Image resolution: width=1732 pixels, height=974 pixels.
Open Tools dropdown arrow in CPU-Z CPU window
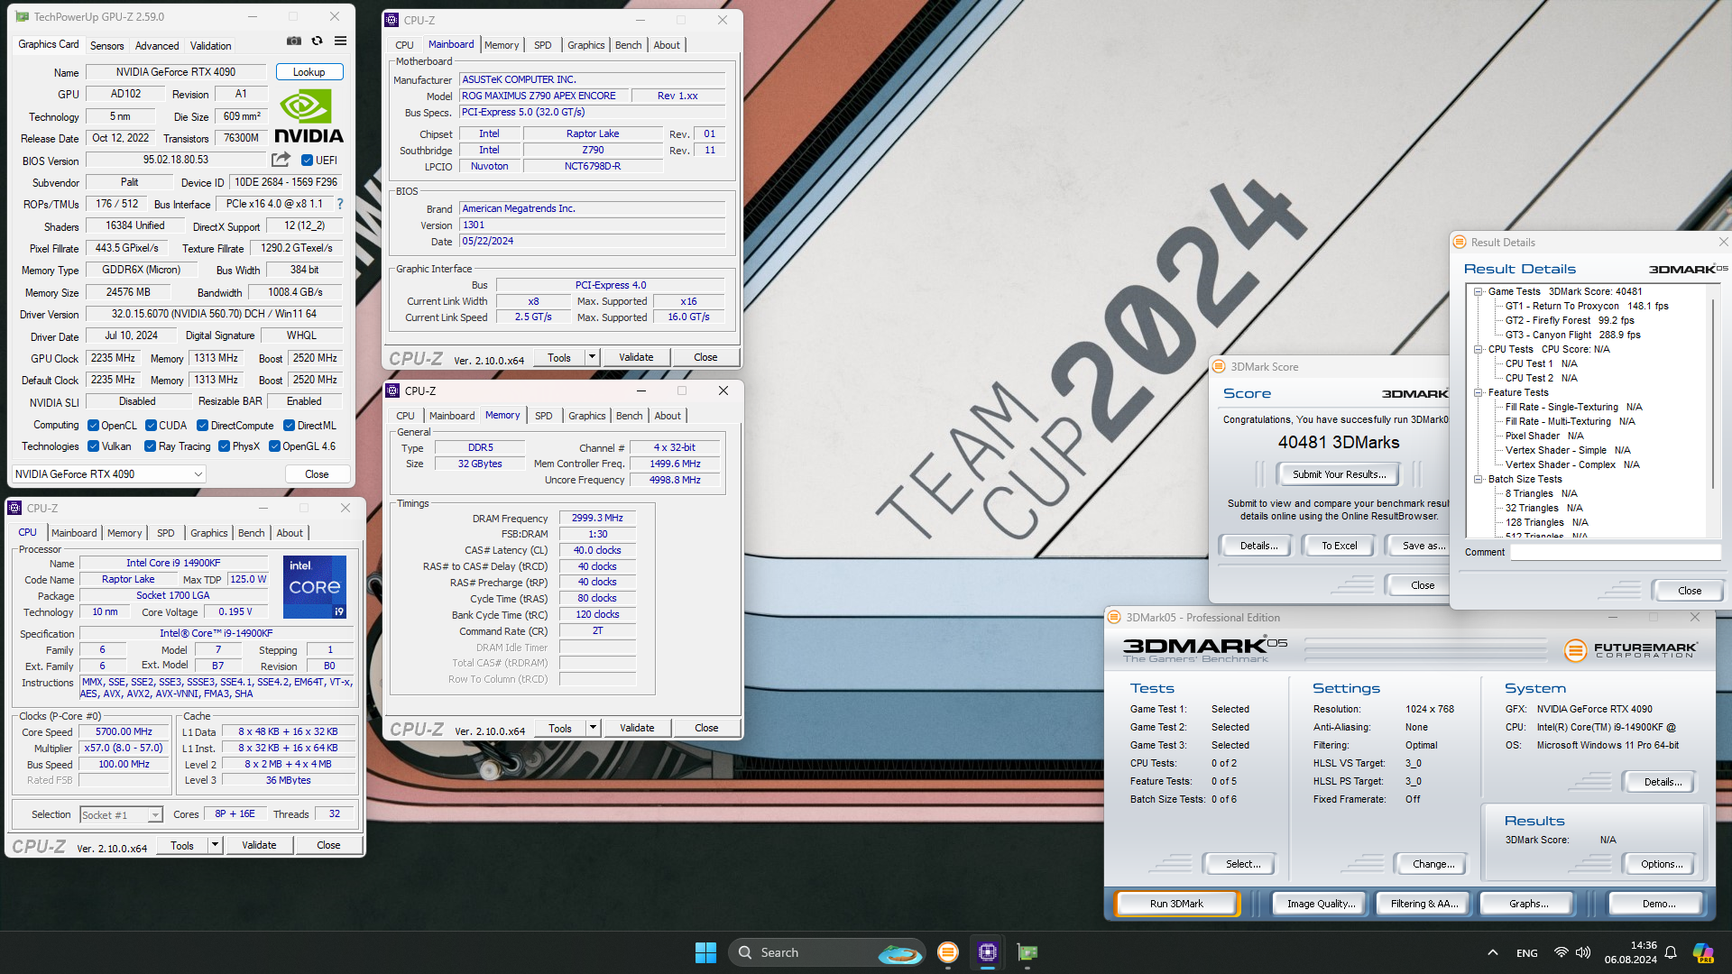tap(215, 845)
